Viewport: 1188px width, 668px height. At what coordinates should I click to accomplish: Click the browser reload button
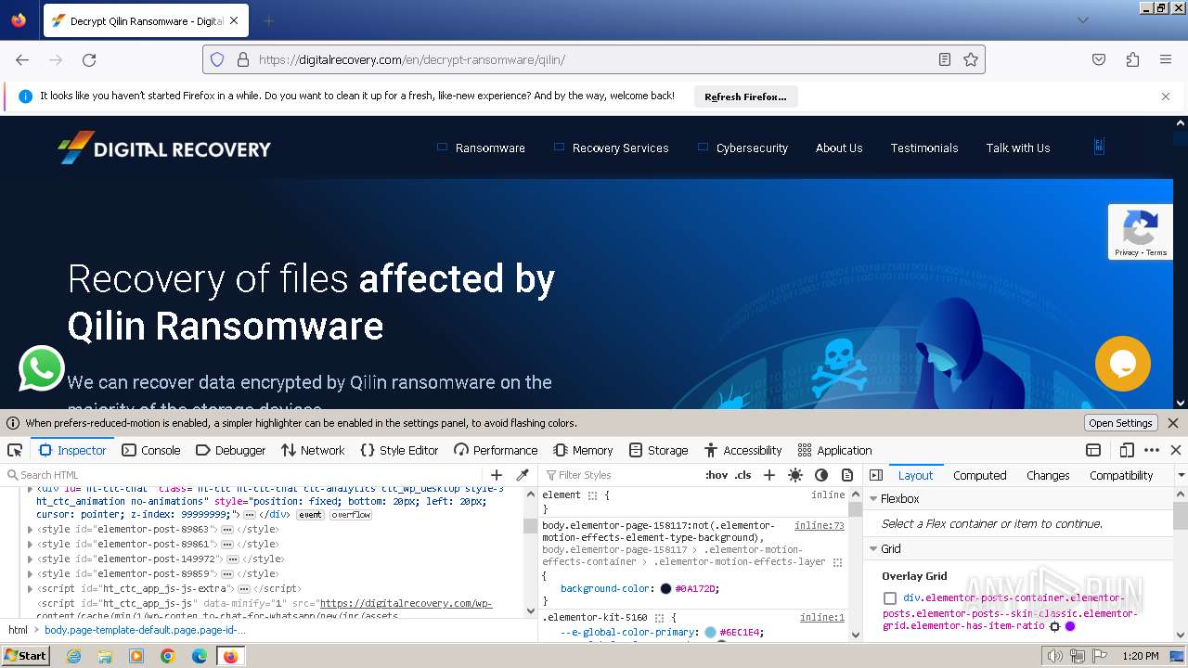click(x=89, y=59)
